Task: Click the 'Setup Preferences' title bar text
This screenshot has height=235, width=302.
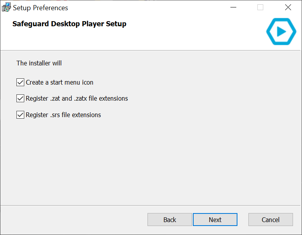Action: point(40,8)
